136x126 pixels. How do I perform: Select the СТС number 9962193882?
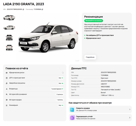105,87
